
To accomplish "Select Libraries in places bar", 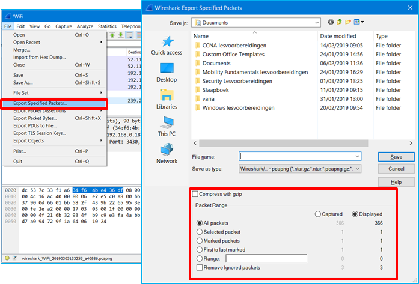I will point(167,100).
